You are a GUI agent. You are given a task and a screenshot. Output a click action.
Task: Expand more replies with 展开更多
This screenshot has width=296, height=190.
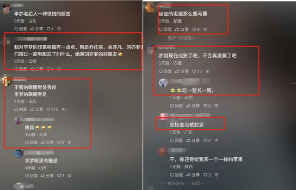coord(178,183)
